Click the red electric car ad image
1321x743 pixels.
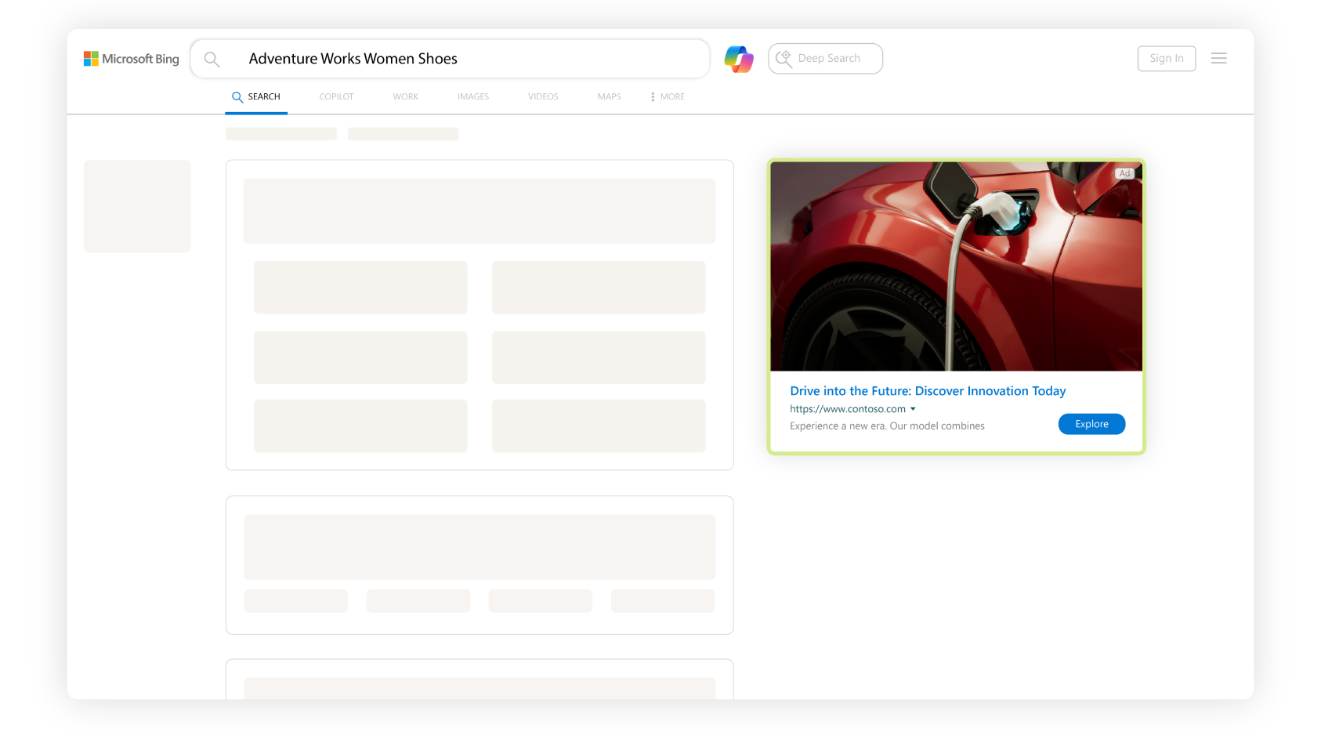[956, 266]
